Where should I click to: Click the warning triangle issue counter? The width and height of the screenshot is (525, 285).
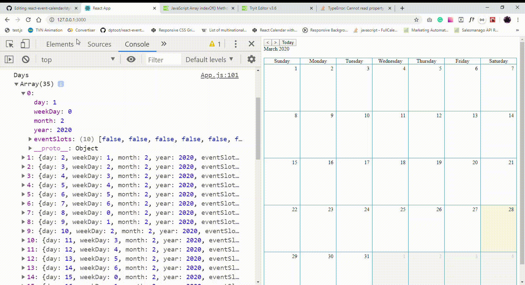point(215,44)
